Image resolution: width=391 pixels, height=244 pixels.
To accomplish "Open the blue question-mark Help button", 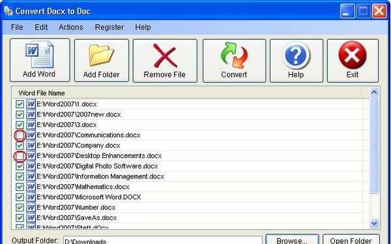I will [x=297, y=61].
